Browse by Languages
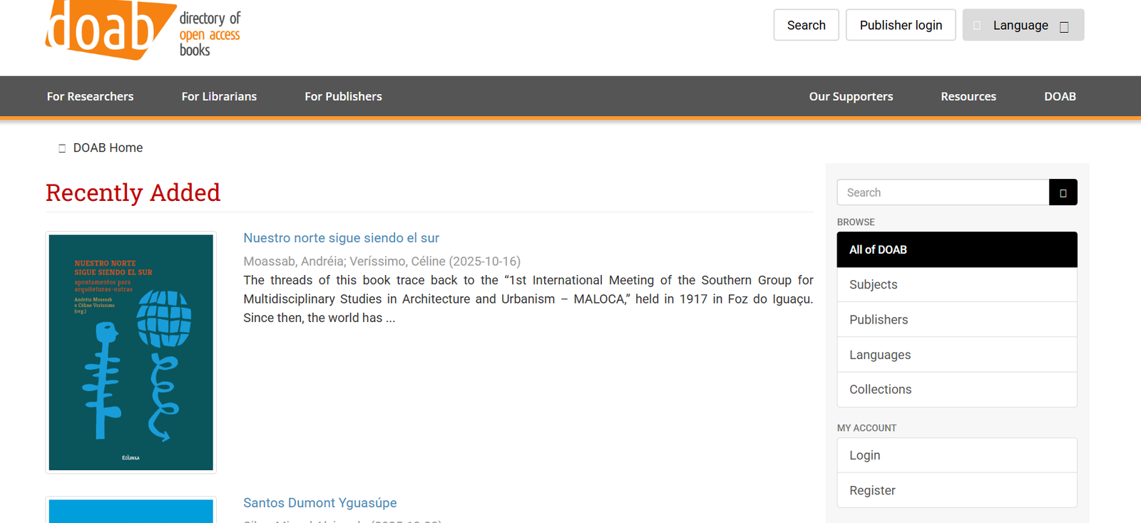The height and width of the screenshot is (523, 1141). coord(956,355)
